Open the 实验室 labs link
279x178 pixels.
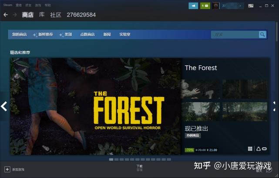coord(125,34)
